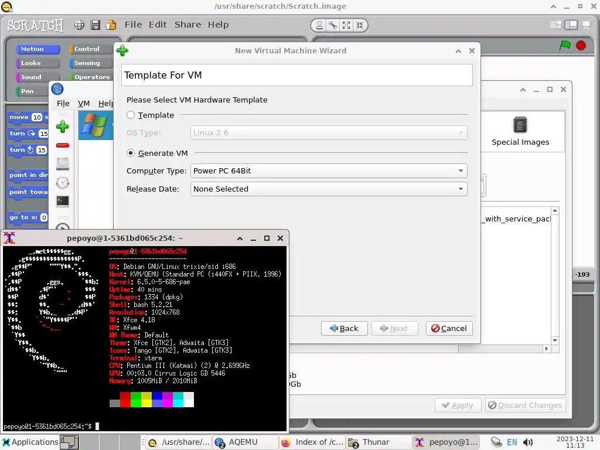Image resolution: width=600 pixels, height=450 pixels.
Task: Click the Scratch language globe icon
Action: point(79,25)
